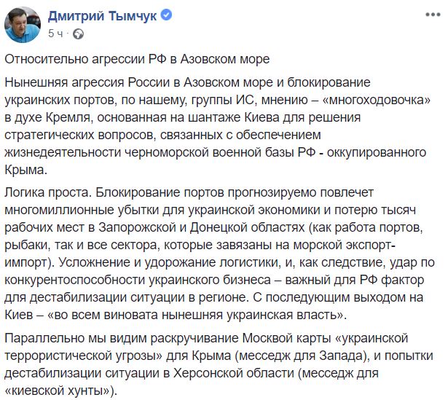Viewport: 448px width, 400px height.
Task: Click the paragraph starting 'Параллельно мы видим'
Action: coord(219,364)
